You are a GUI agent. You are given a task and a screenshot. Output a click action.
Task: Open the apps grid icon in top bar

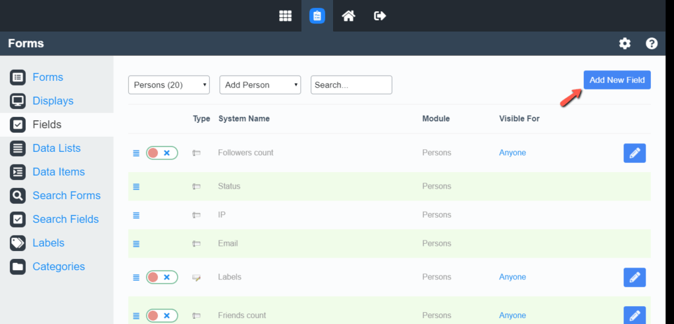tap(286, 16)
